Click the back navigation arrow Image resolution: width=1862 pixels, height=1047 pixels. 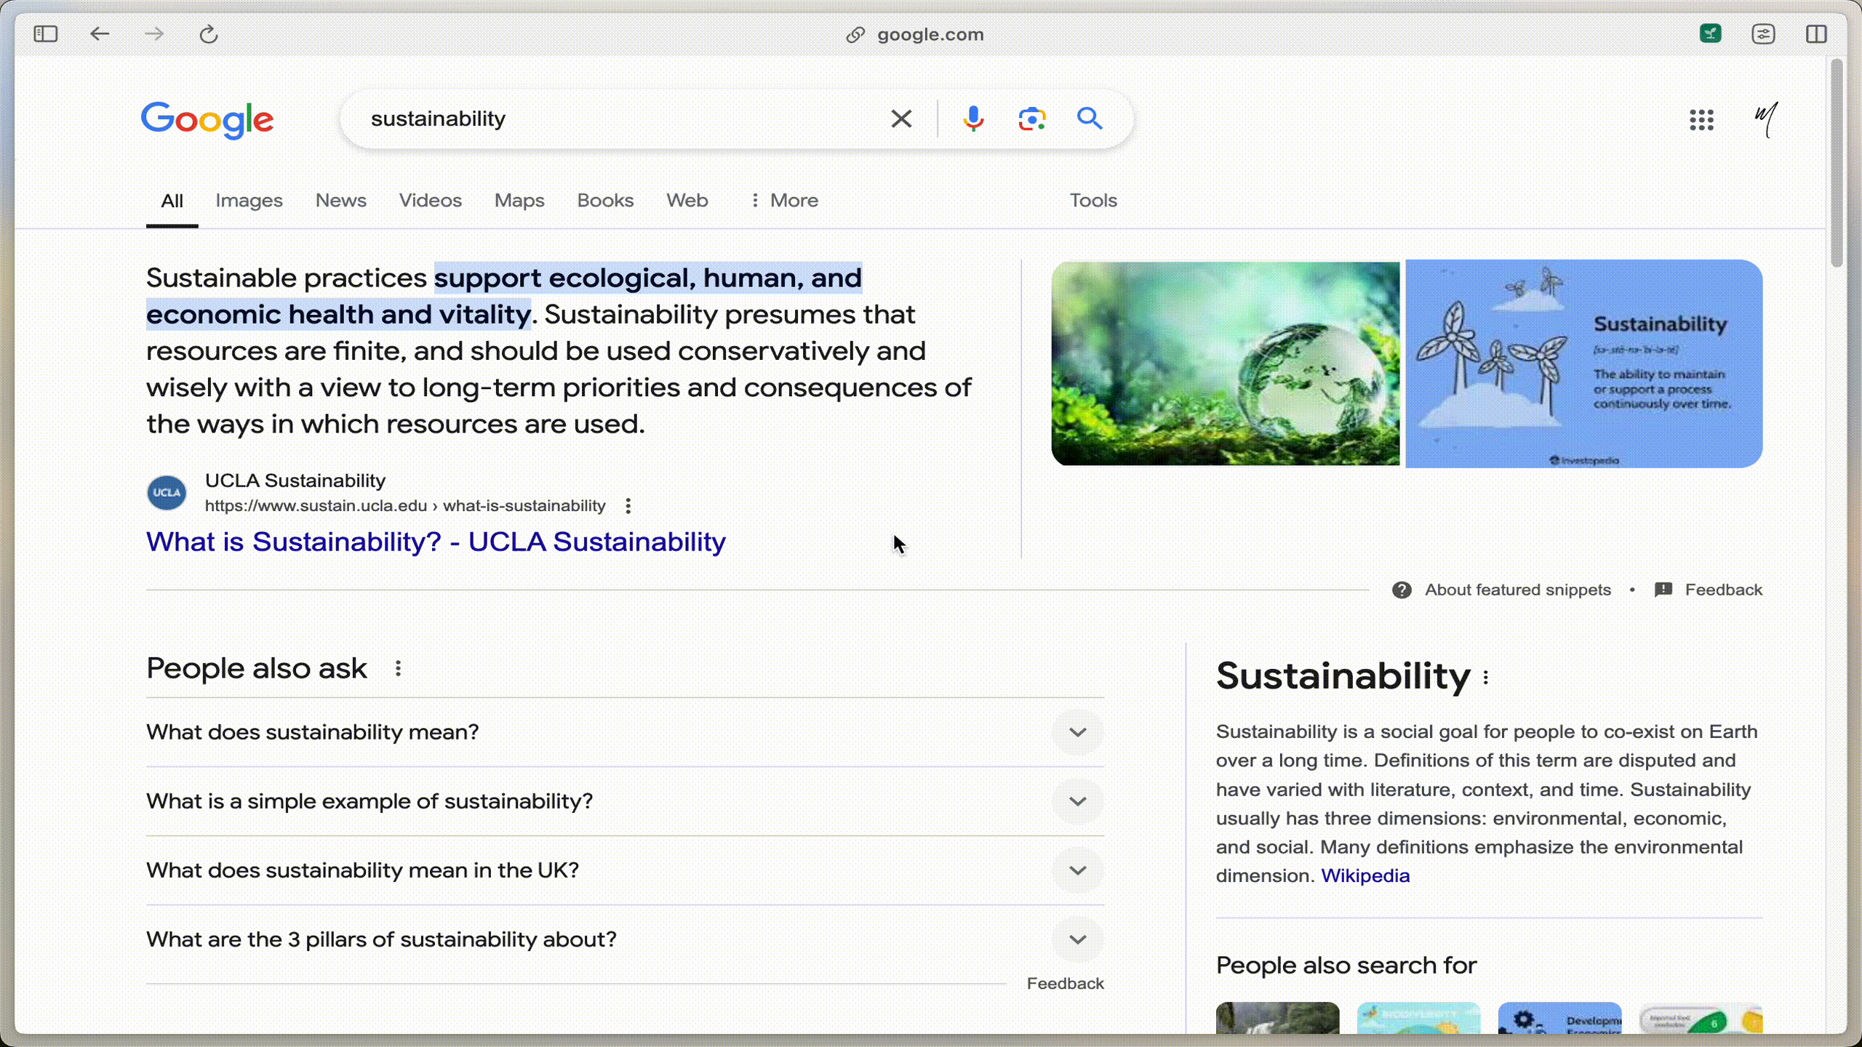(100, 33)
